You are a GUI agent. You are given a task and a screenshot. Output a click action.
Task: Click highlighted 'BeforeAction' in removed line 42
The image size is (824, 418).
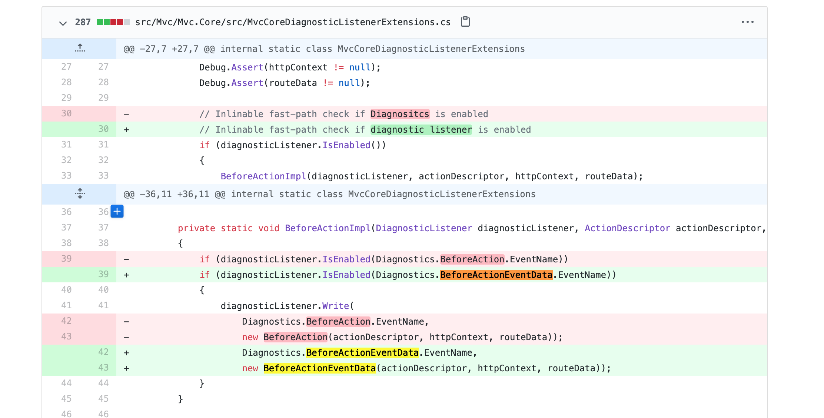(338, 321)
